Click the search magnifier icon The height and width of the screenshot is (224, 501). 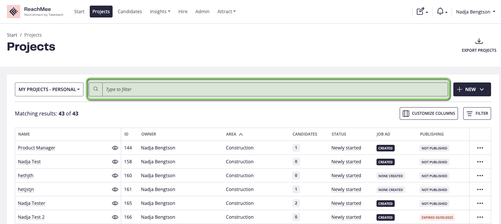96,89
